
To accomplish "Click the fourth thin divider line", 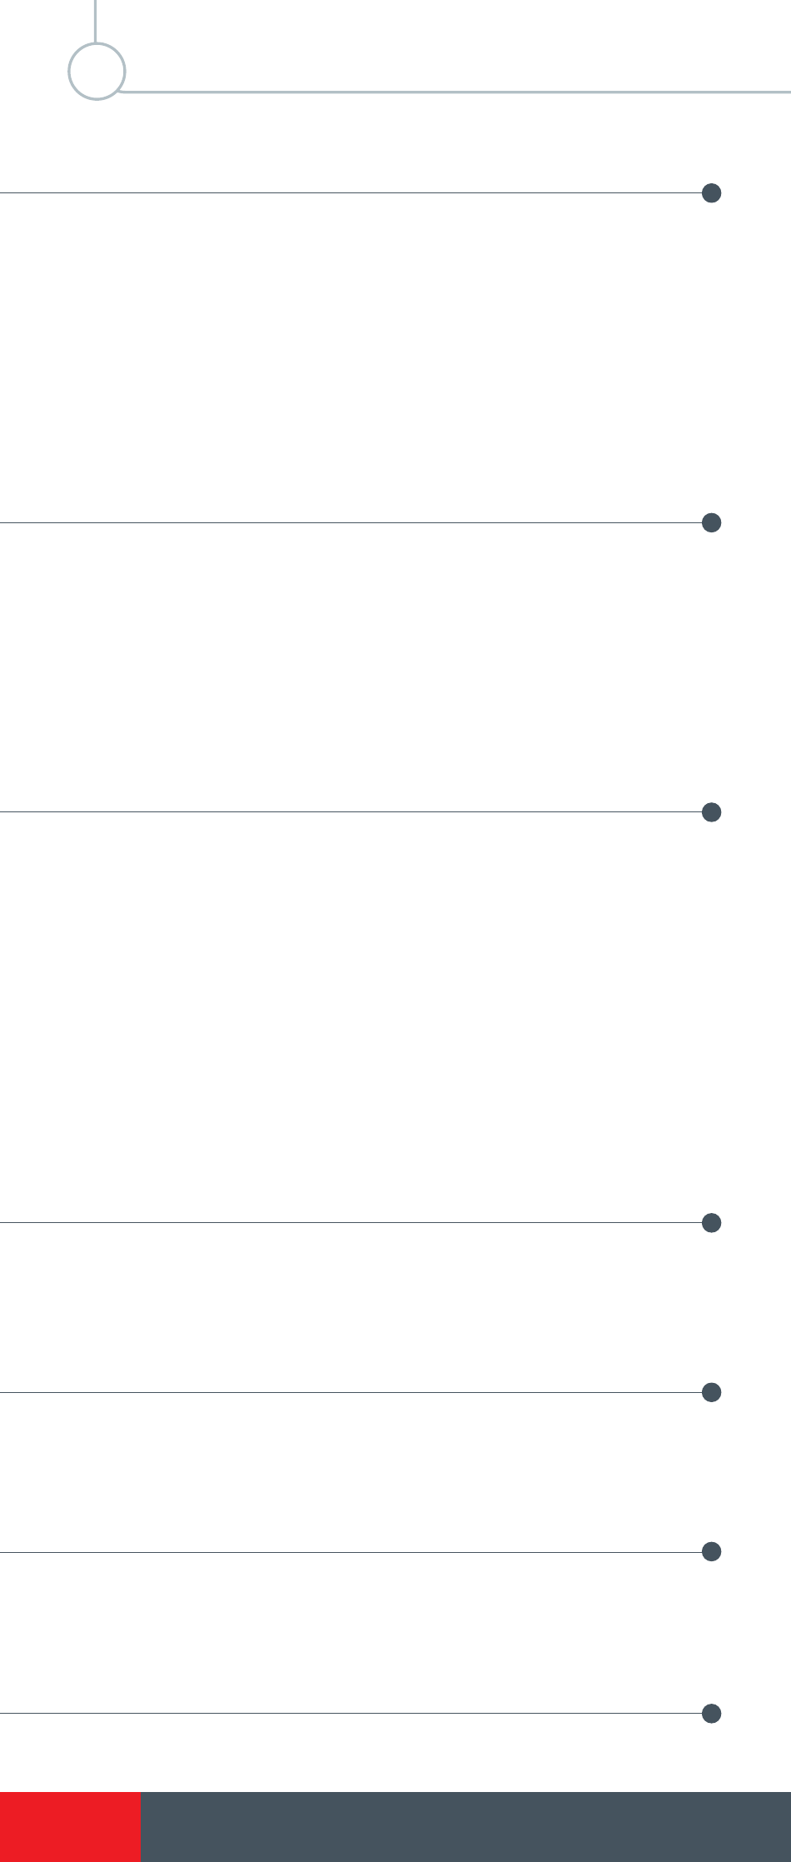I will (x=351, y=1222).
